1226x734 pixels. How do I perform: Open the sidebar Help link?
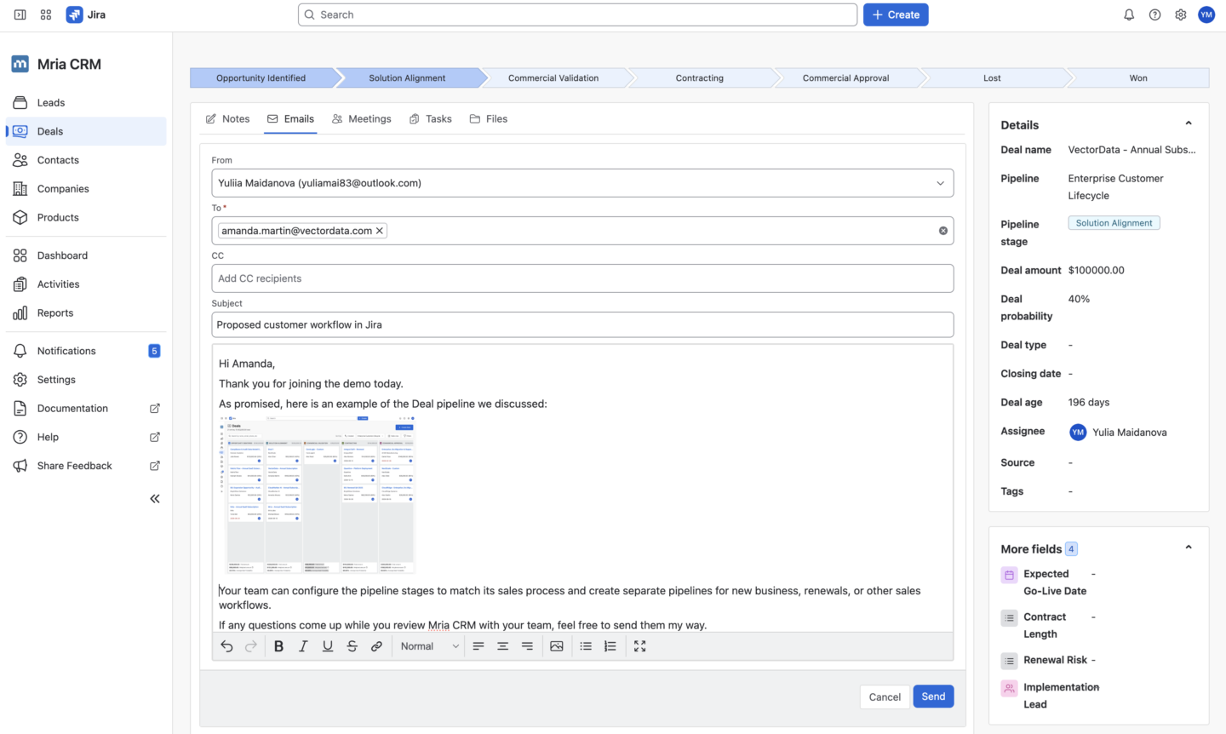point(86,438)
